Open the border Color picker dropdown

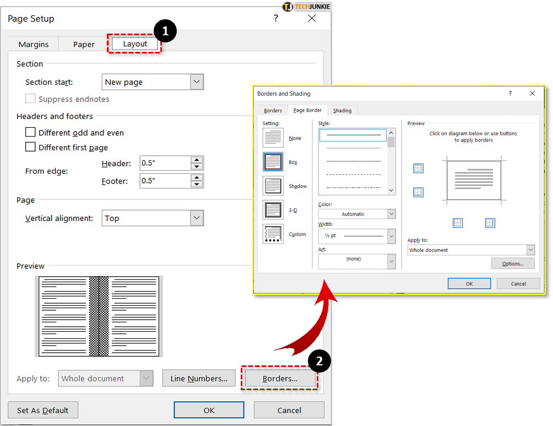pyautogui.click(x=391, y=214)
